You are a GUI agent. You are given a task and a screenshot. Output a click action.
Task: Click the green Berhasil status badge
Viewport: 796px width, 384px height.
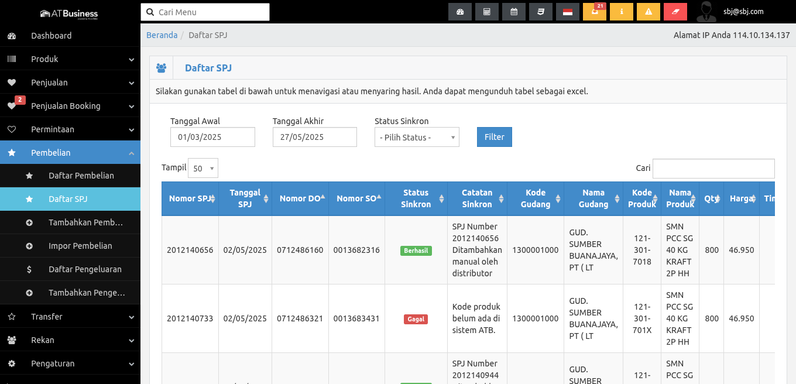pyautogui.click(x=416, y=251)
